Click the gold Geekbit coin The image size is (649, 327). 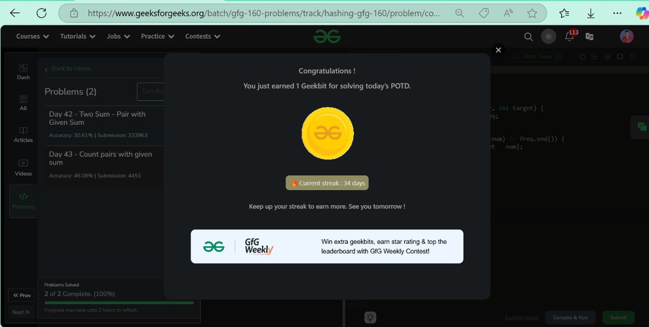[x=327, y=133]
